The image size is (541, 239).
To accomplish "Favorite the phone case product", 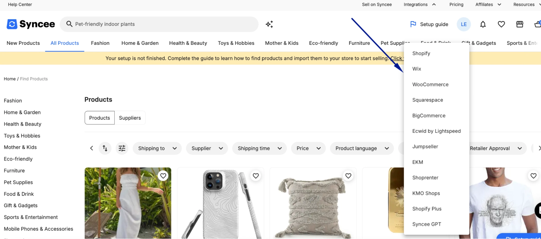I will pos(256,176).
